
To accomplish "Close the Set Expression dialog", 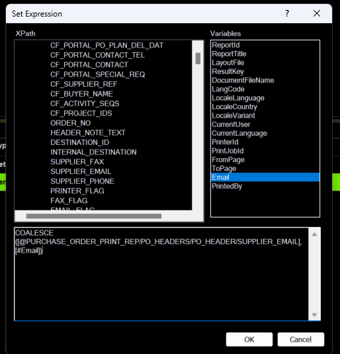I will 317,13.
